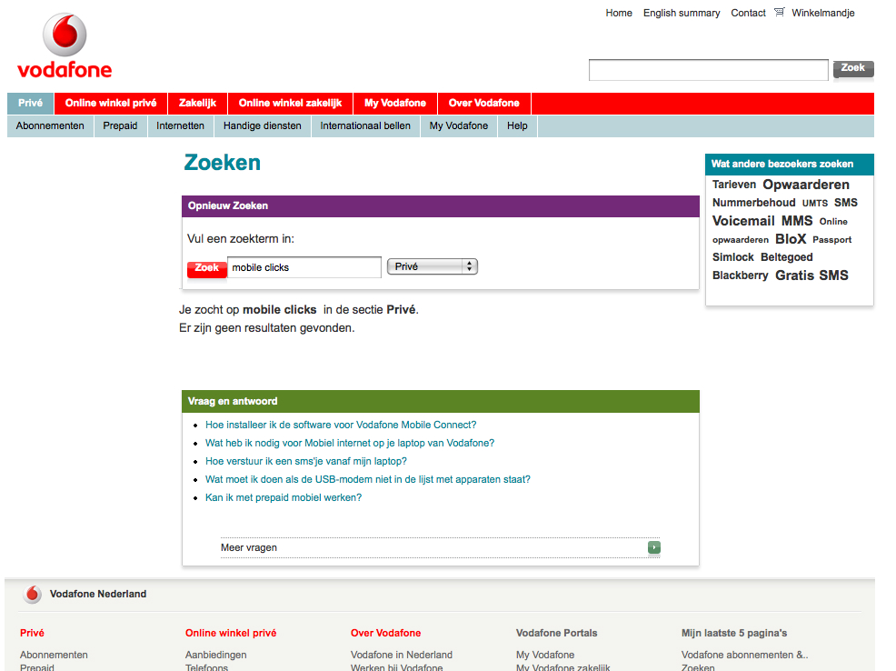This screenshot has height=671, width=896.
Task: Open the Winkelmandje shopping cart icon
Action: tap(779, 13)
